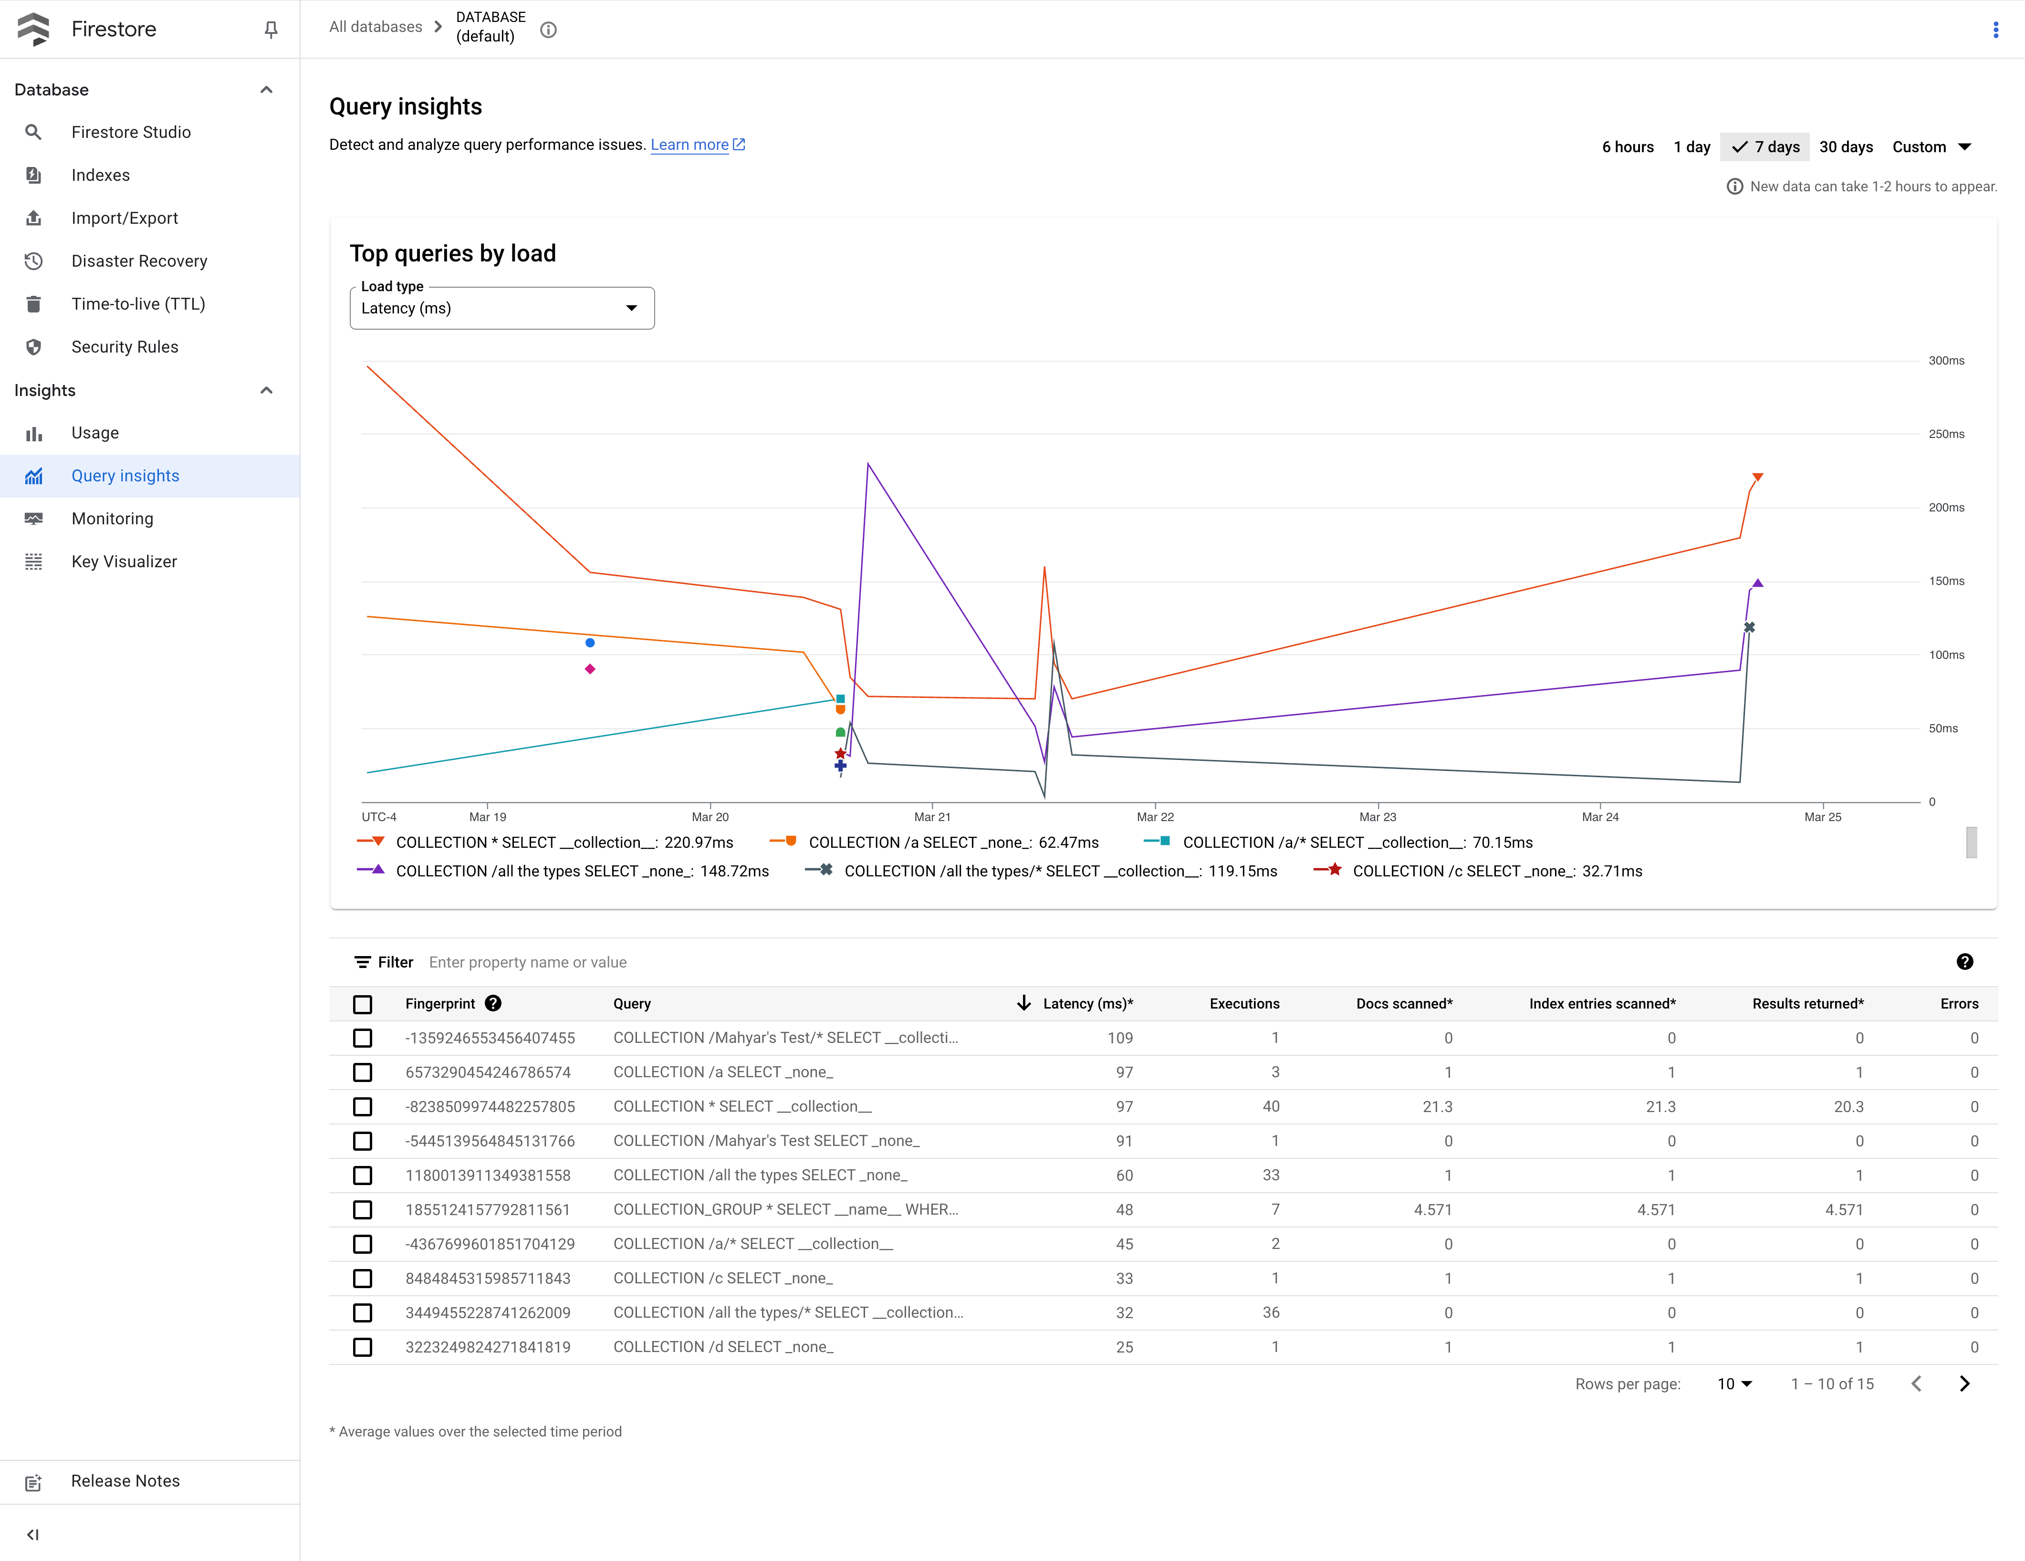This screenshot has height=1561, width=2025.
Task: Open the three-dot overflow menu
Action: click(1995, 29)
